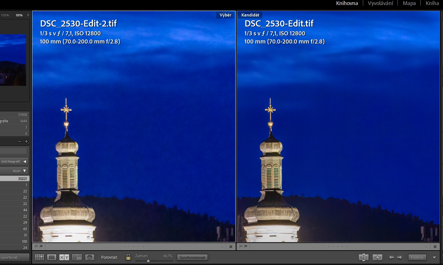Set reject flag on the Candidate photo

[246, 246]
